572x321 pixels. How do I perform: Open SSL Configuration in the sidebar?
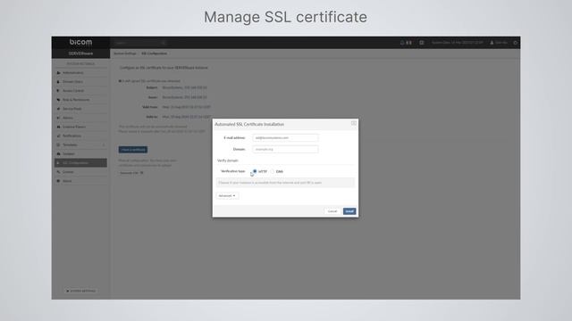tap(80, 162)
